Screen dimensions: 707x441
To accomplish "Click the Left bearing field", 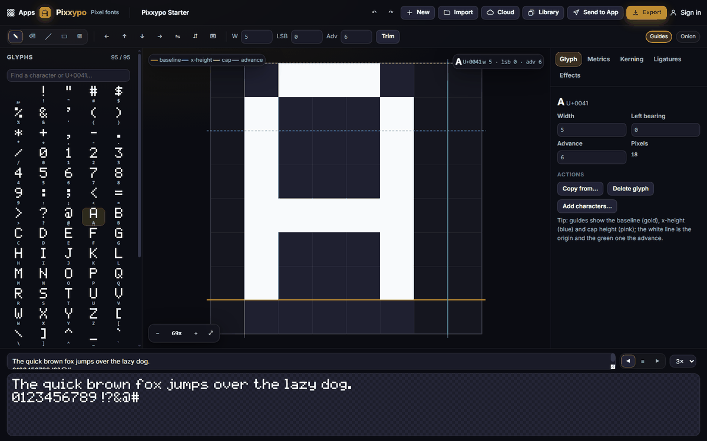I will (665, 130).
